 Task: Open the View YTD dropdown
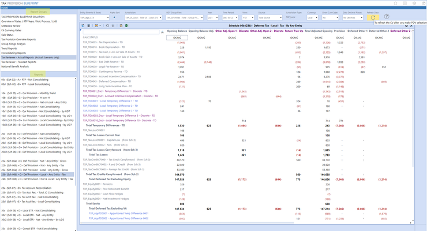248,17
